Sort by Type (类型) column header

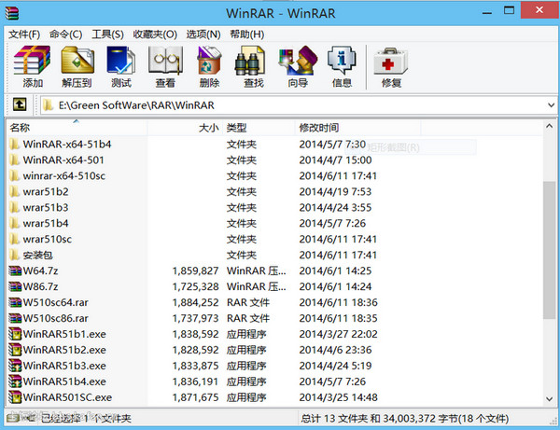(x=259, y=128)
